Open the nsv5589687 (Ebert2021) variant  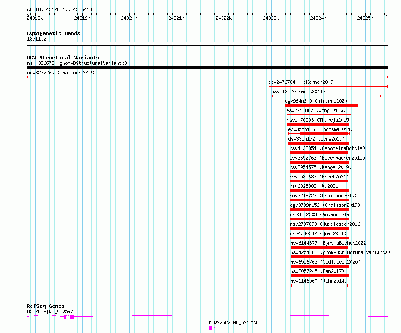(319, 177)
